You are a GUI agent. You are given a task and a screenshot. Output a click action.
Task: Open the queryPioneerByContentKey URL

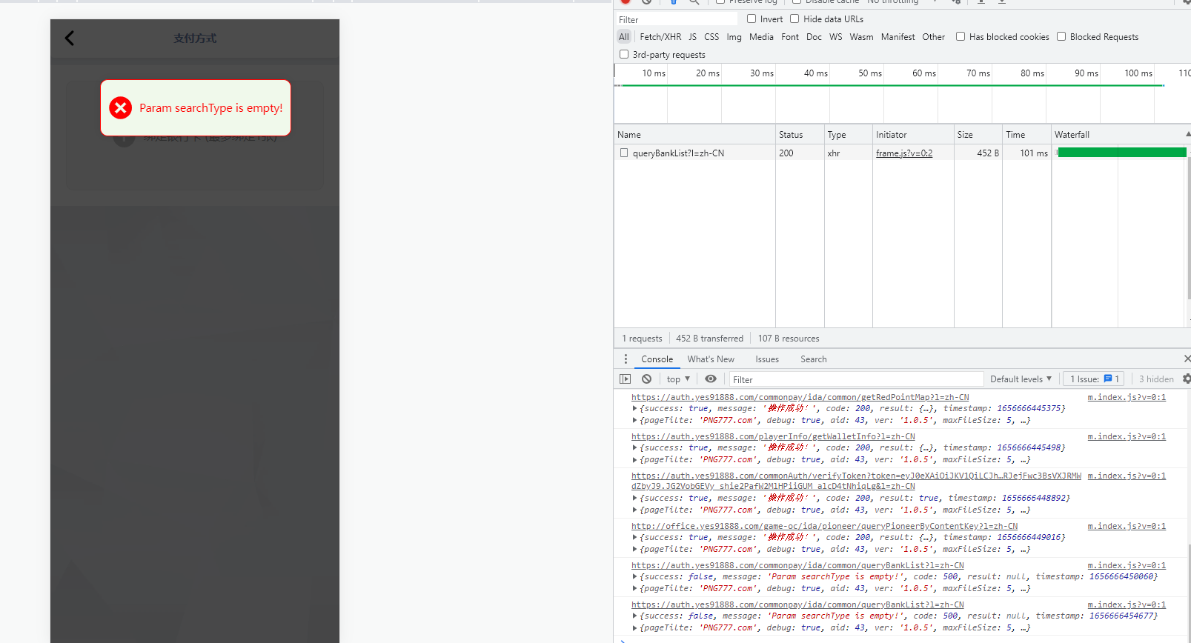[824, 527]
